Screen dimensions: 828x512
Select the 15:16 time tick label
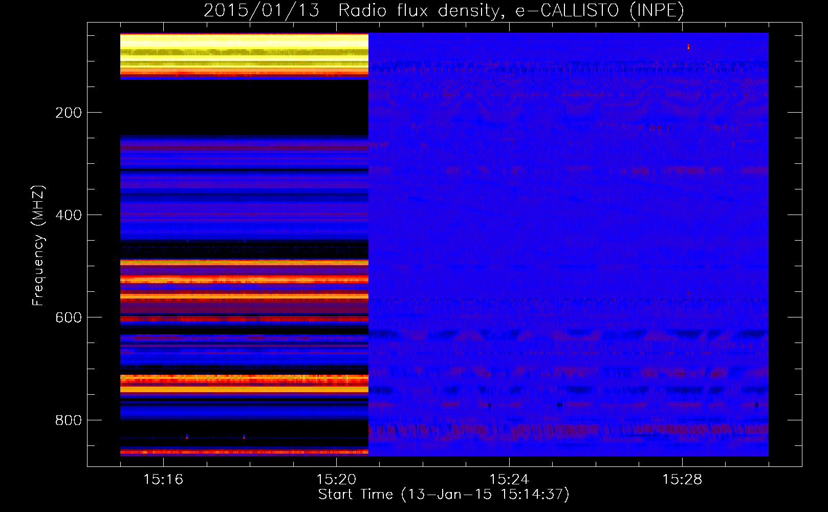pyautogui.click(x=163, y=479)
